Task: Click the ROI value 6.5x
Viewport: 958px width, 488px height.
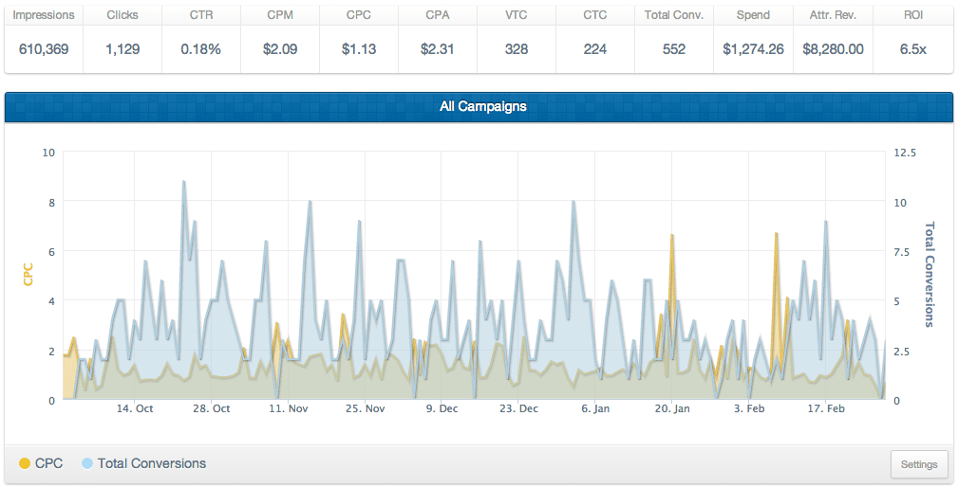Action: (x=912, y=49)
